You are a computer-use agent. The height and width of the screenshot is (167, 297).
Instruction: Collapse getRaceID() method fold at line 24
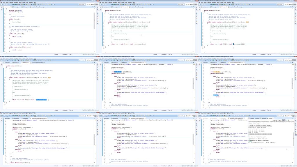(6, 34)
